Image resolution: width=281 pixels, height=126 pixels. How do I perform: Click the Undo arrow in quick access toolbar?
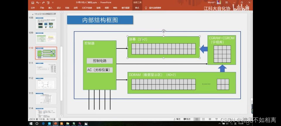click(x=37, y=3)
